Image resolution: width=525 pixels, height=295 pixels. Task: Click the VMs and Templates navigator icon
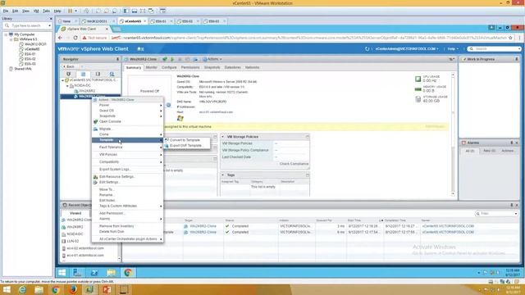(83, 74)
